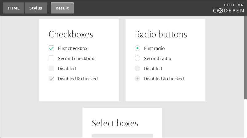This screenshot has width=247, height=138.
Task: Select the Result tab
Action: pyautogui.click(x=62, y=8)
